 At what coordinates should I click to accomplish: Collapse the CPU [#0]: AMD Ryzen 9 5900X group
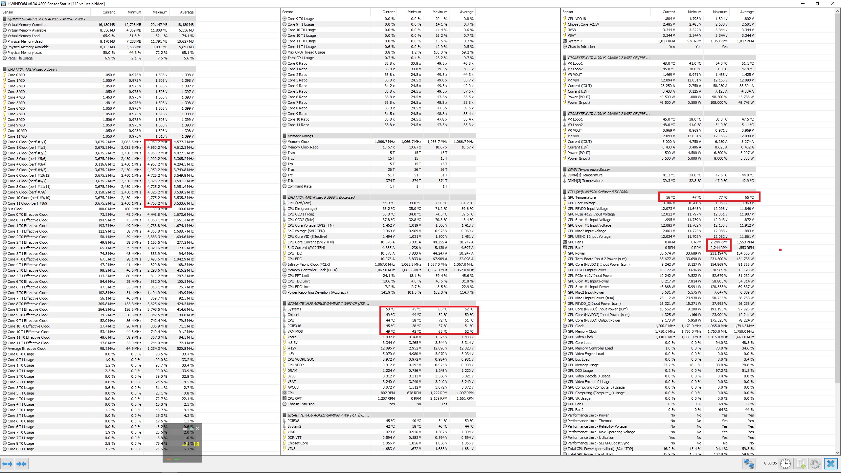[x=32, y=69]
